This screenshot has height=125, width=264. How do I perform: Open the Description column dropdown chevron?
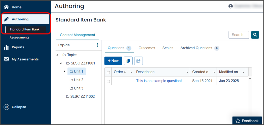[x=187, y=72]
